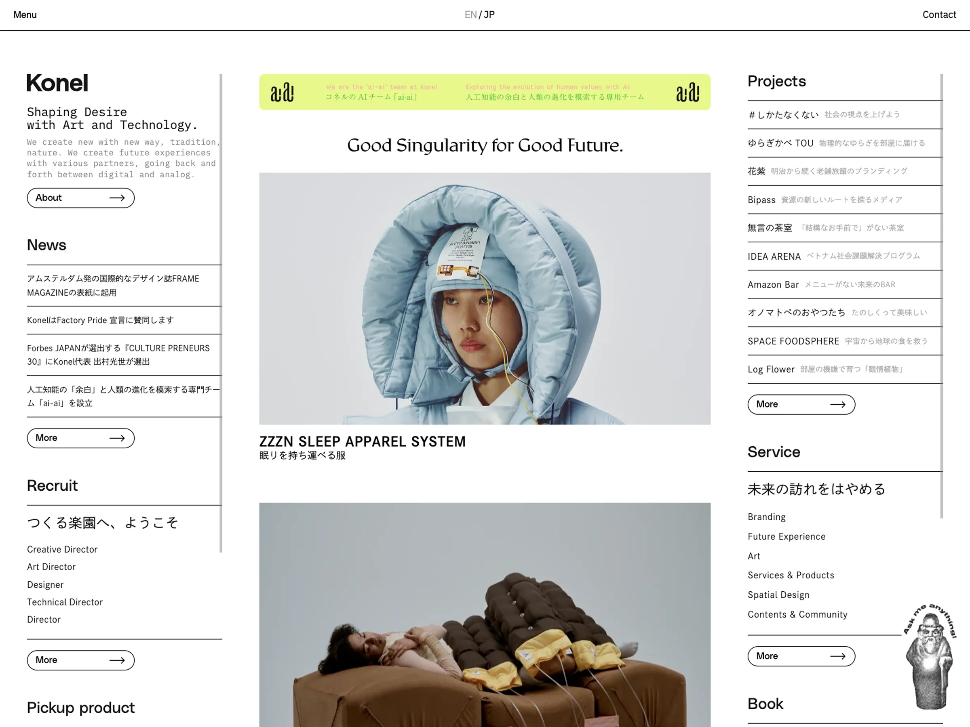The image size is (970, 727).
Task: Click the left ai-ai logo in banner
Action: coord(282,92)
